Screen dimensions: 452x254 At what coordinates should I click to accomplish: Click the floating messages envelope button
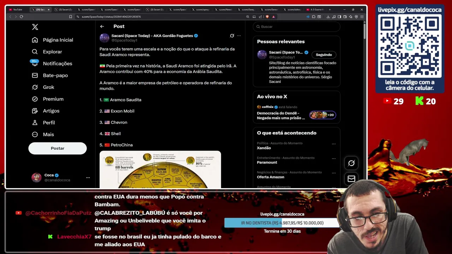(351, 179)
